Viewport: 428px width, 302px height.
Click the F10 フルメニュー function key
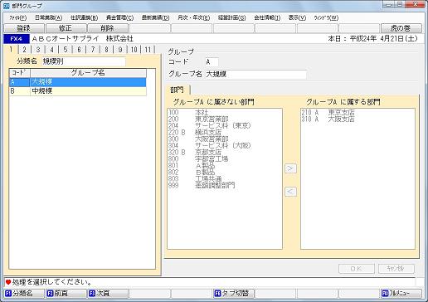point(401,293)
